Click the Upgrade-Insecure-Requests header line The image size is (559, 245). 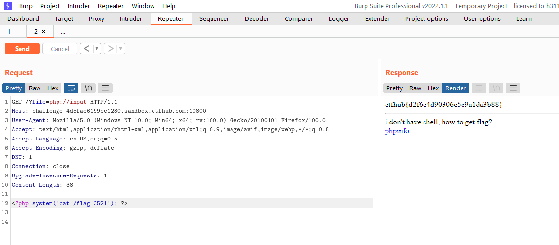[59, 175]
